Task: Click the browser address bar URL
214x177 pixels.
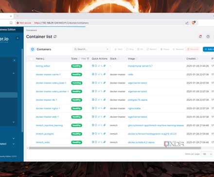Action: 61,23
